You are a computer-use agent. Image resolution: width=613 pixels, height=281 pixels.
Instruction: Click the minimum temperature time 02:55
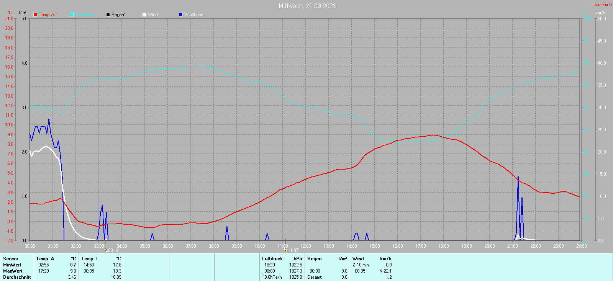pyautogui.click(x=44, y=265)
